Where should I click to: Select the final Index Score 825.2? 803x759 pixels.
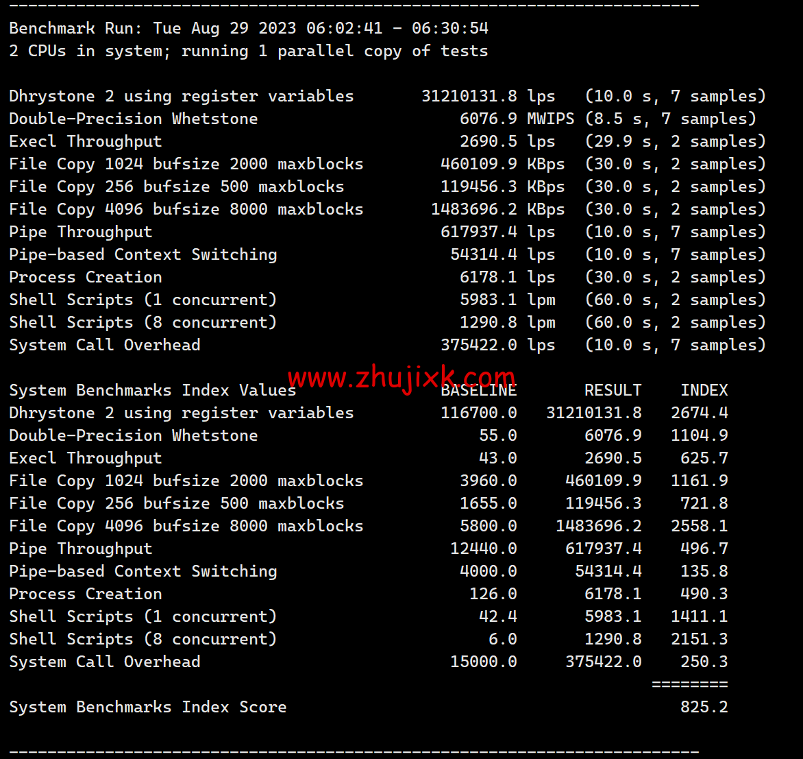pyautogui.click(x=704, y=707)
